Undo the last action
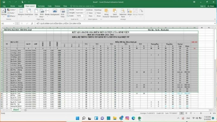The image size is (217, 122). (x=10, y=2)
